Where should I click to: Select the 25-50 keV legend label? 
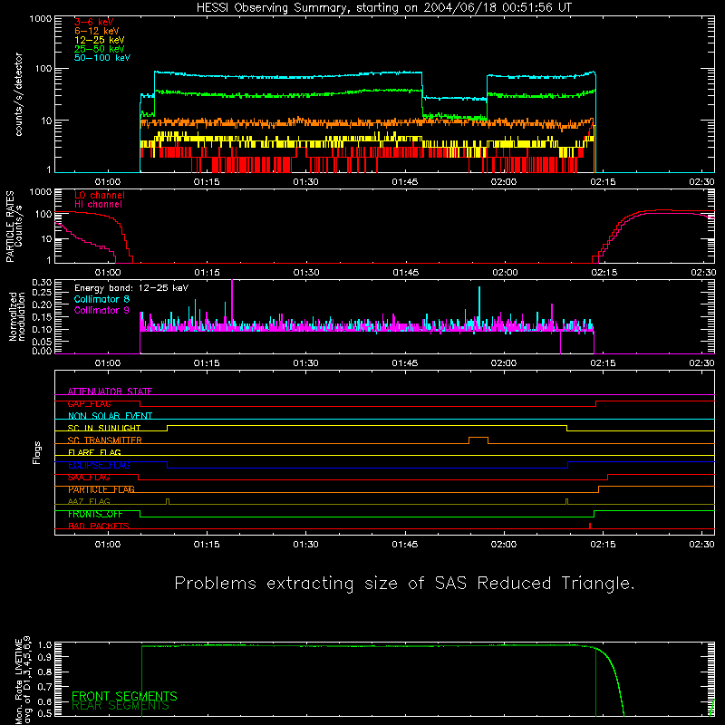point(100,49)
